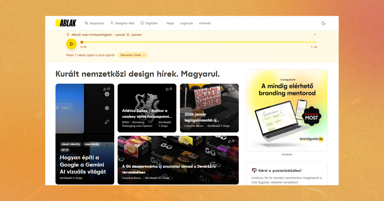Select the case-study tag
The height and width of the screenshot is (201, 384).
pos(92,144)
